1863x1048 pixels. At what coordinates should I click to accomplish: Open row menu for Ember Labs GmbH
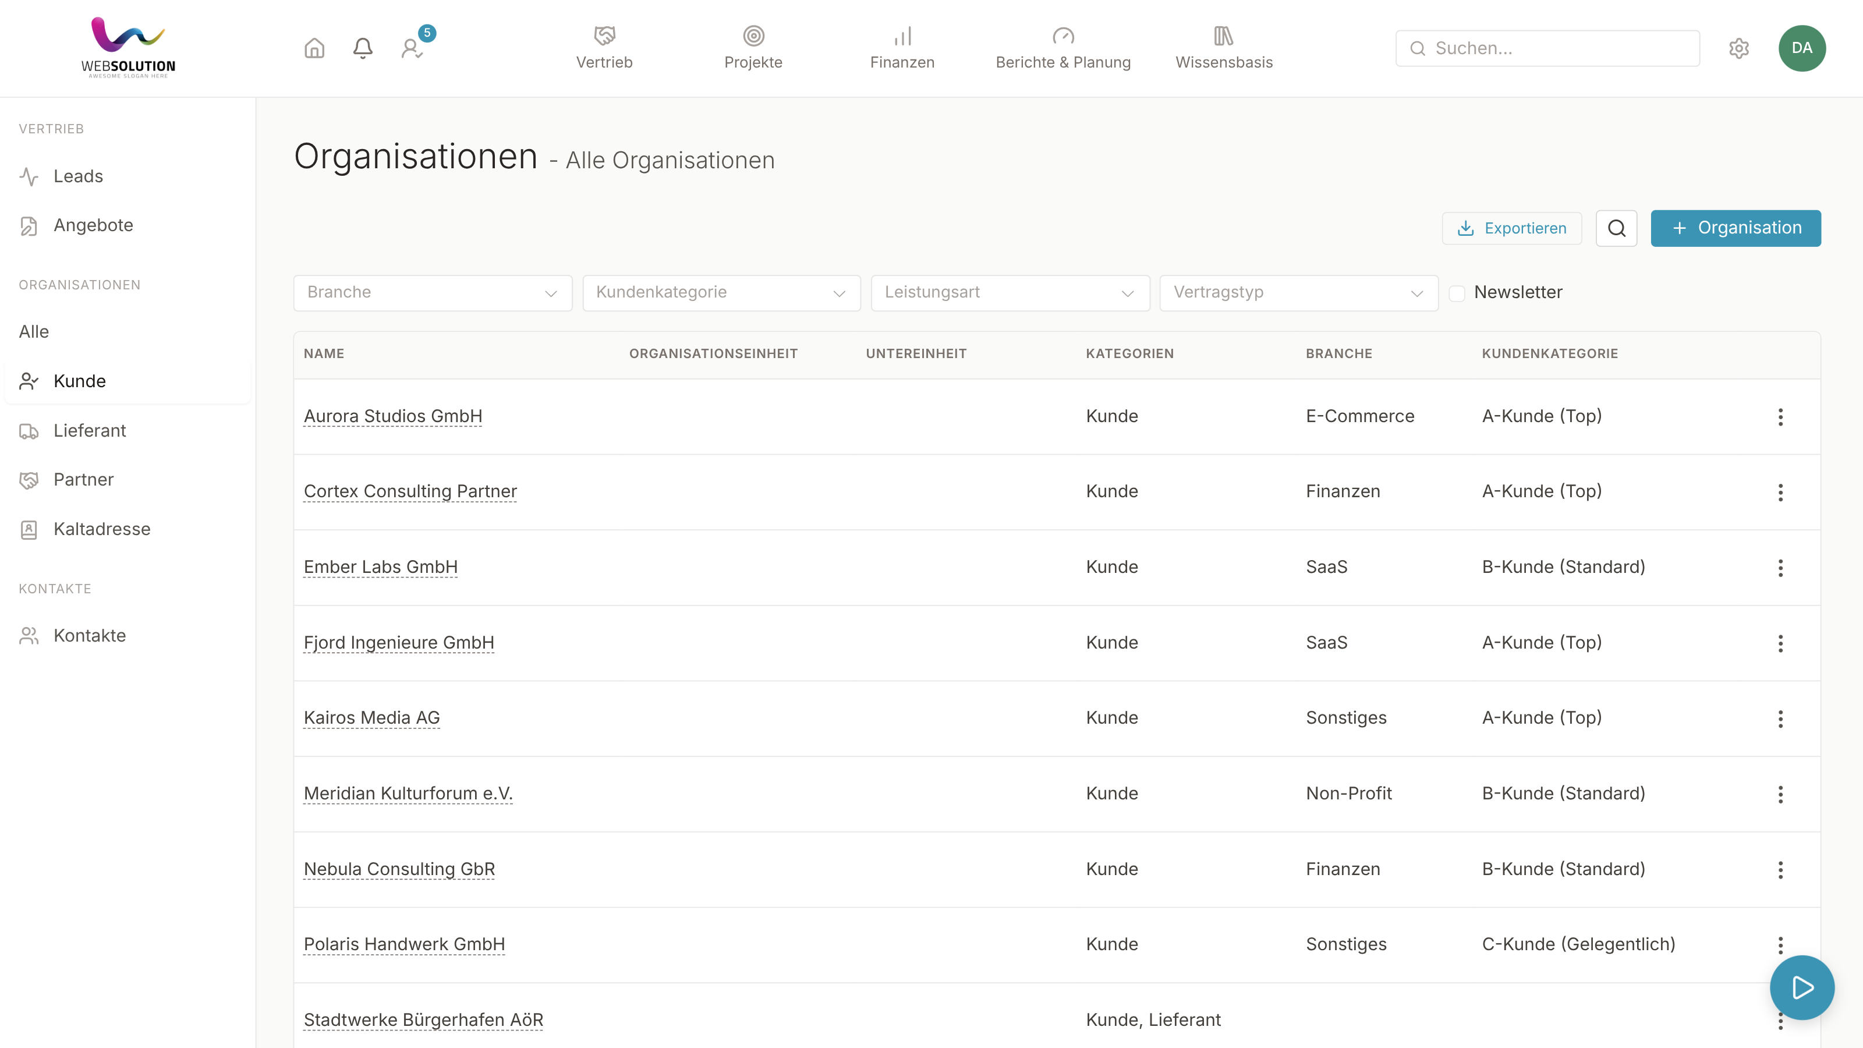1780,568
